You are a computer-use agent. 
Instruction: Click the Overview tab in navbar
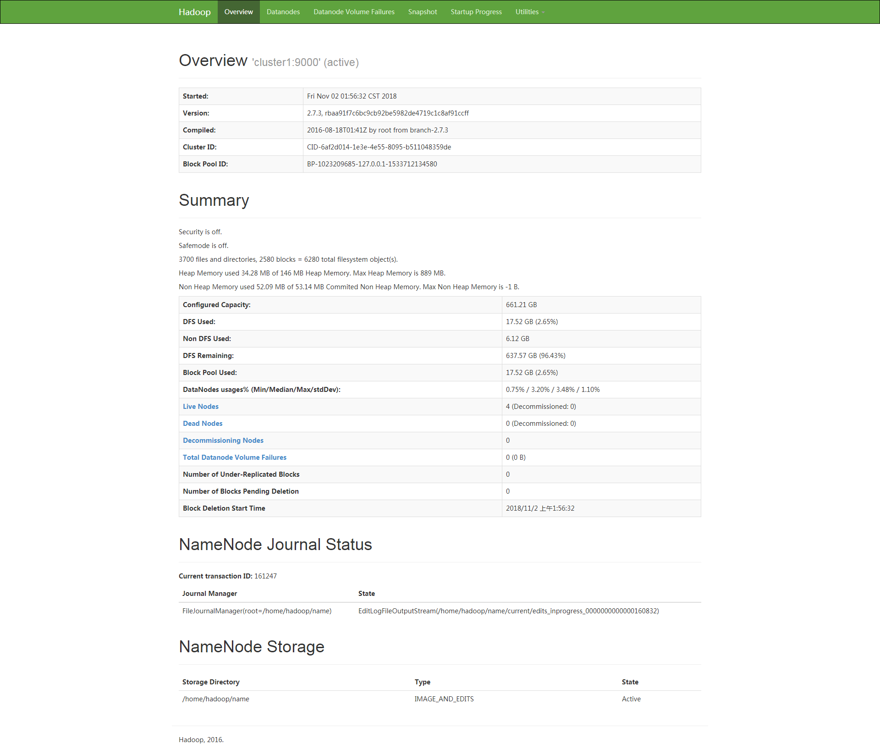[x=239, y=11]
